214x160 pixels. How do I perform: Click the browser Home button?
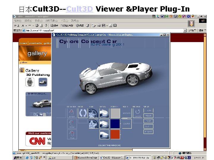tap(46, 25)
